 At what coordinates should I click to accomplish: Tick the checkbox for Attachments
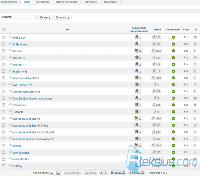(x=3, y=71)
